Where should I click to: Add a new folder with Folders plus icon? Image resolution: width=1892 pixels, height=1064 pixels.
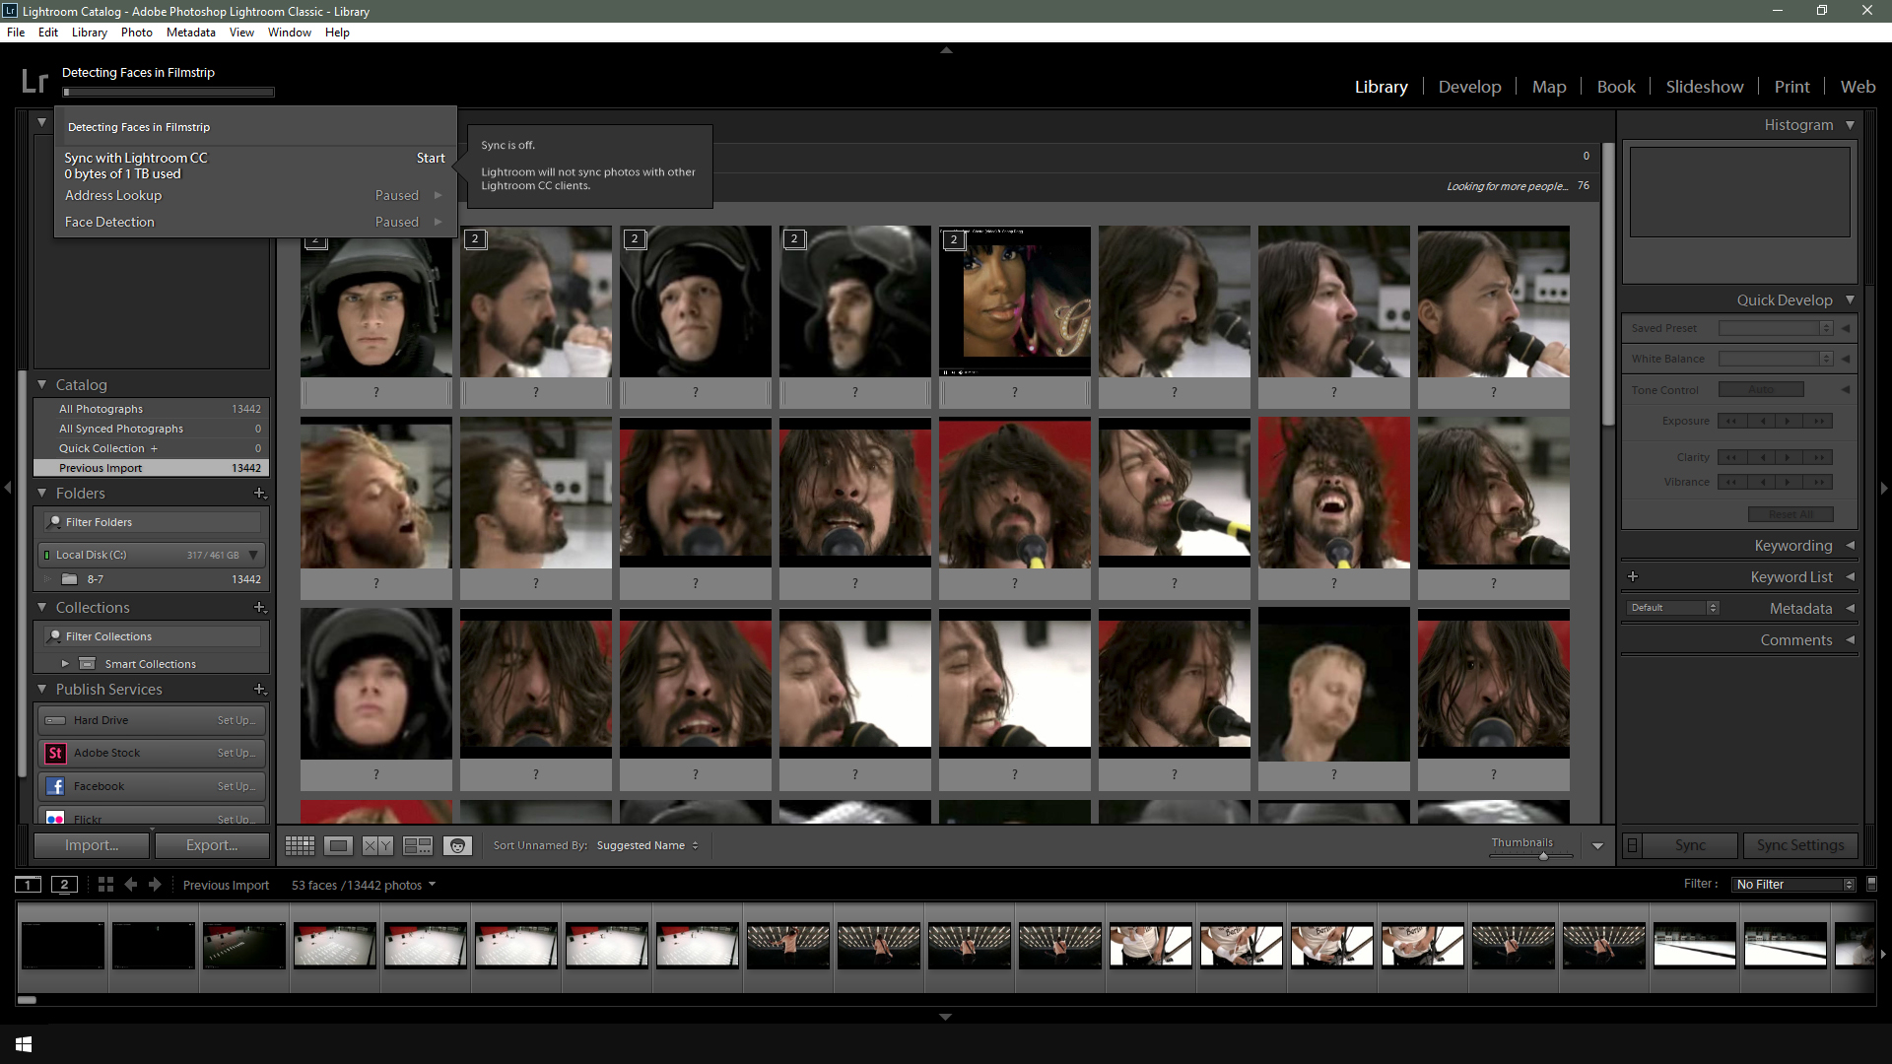point(259,493)
